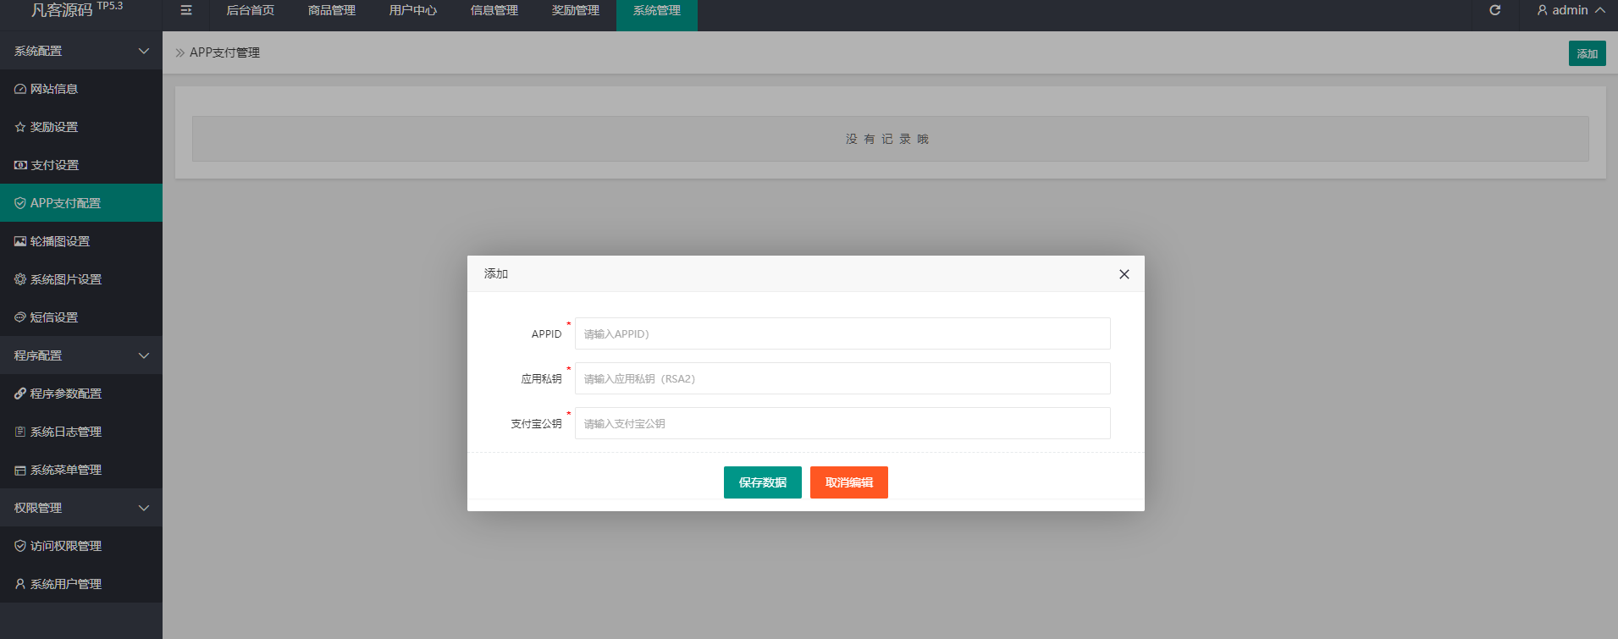Click the shield icon beside 访问权限管理
Viewport: 1618px width, 639px height.
(20, 546)
